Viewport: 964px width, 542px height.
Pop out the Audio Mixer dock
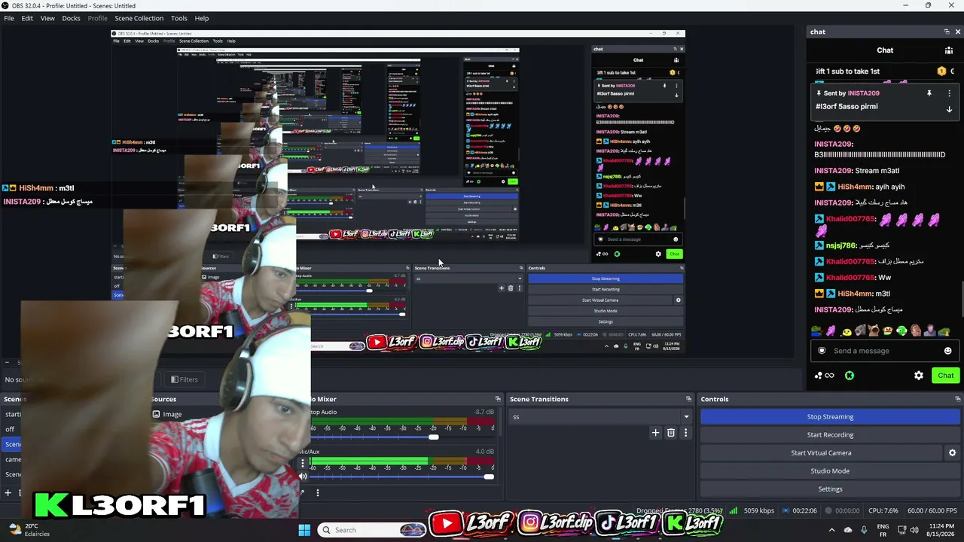click(498, 399)
